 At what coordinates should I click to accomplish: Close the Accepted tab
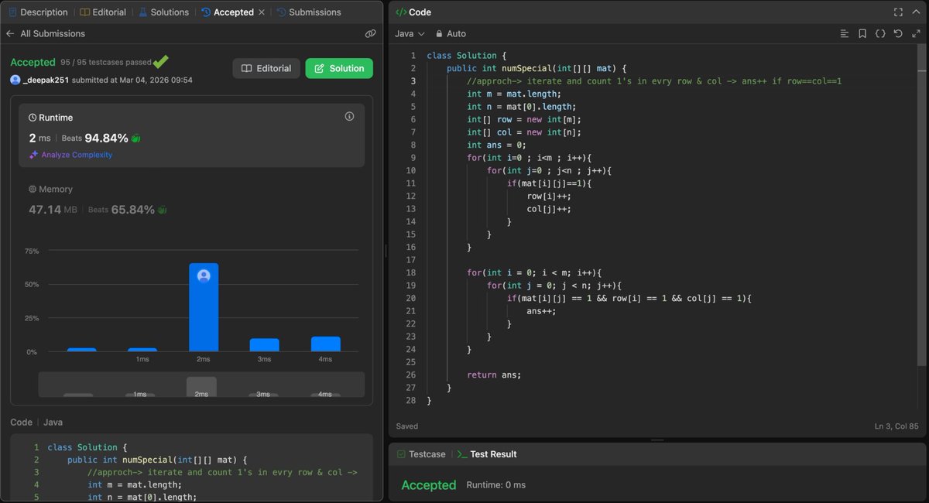(x=262, y=12)
